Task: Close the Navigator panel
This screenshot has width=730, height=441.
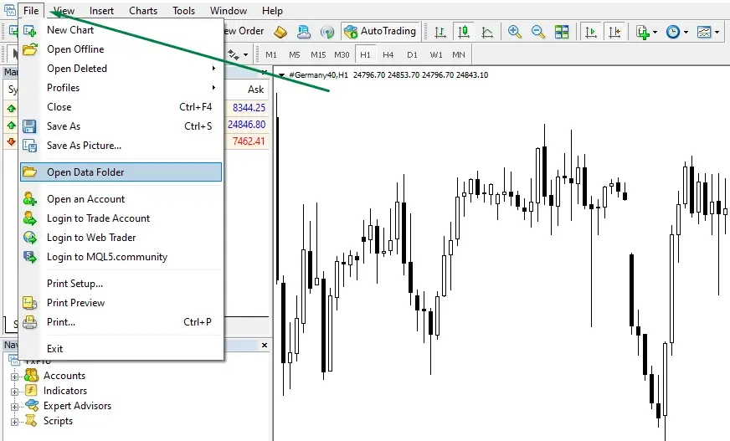Action: click(265, 345)
